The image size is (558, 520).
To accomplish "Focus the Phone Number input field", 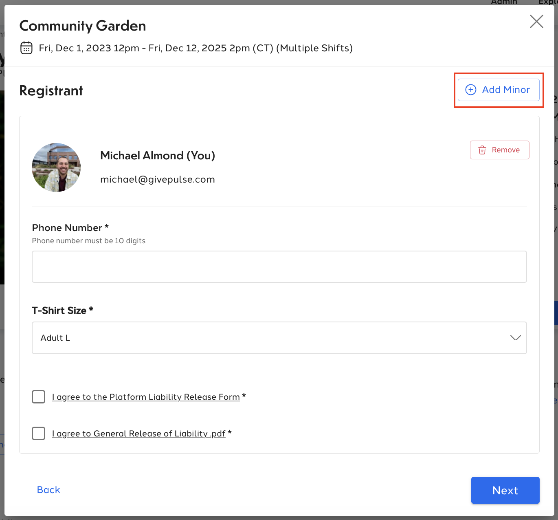I will (x=279, y=267).
